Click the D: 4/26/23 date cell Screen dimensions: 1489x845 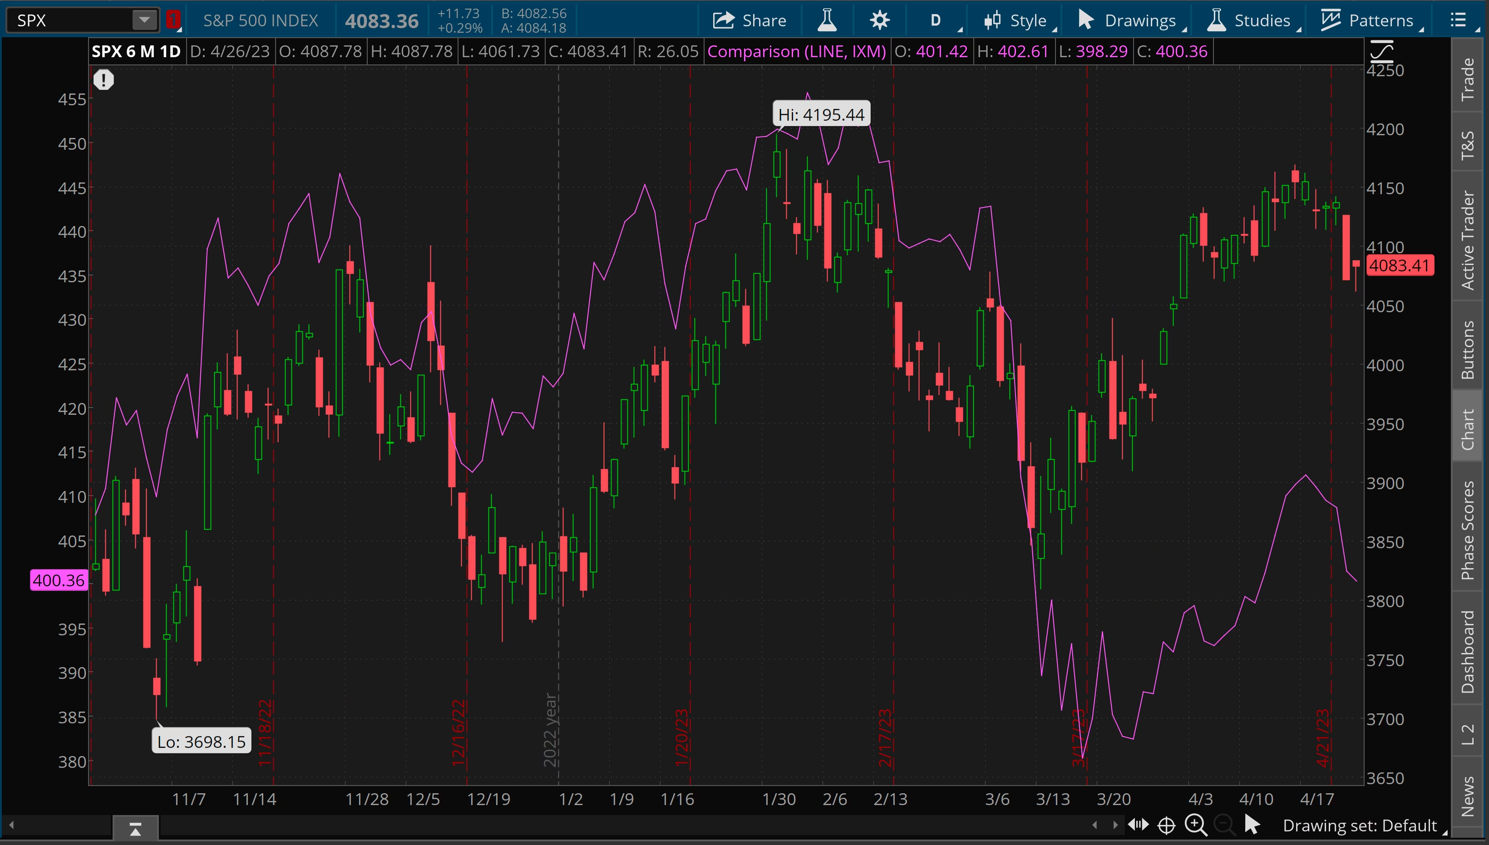pos(230,52)
